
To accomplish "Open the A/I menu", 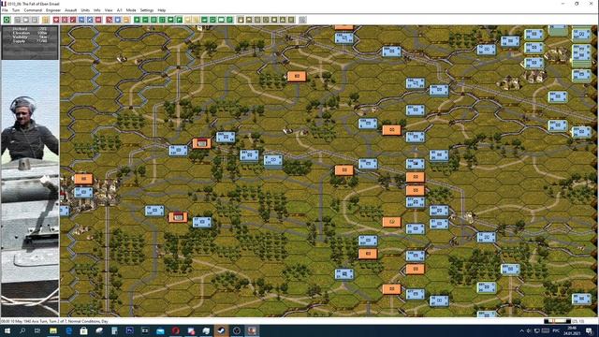I will point(119,10).
